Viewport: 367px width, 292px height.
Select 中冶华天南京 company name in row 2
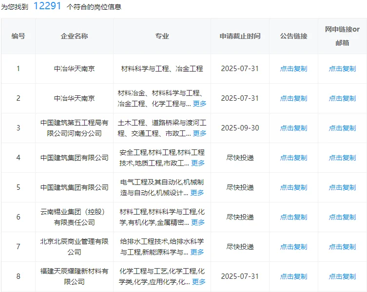(x=74, y=98)
